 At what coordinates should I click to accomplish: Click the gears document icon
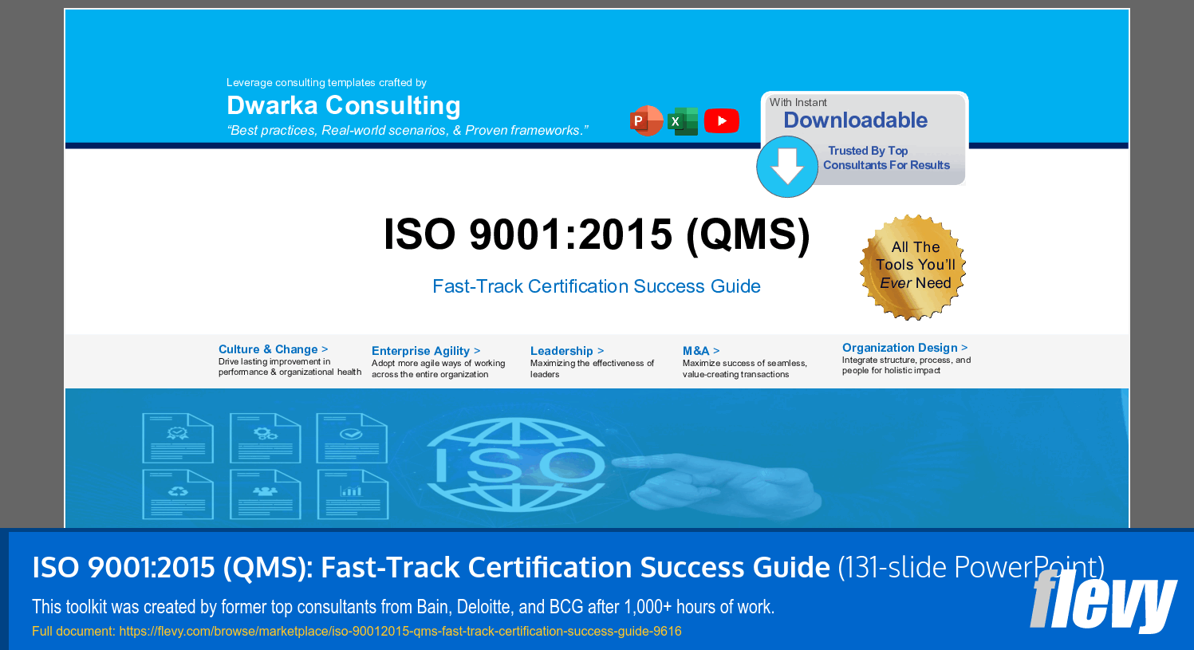point(265,438)
